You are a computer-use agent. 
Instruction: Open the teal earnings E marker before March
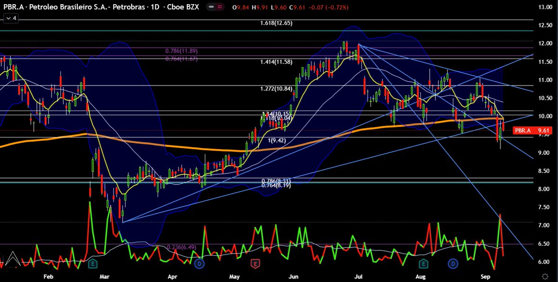(x=92, y=264)
